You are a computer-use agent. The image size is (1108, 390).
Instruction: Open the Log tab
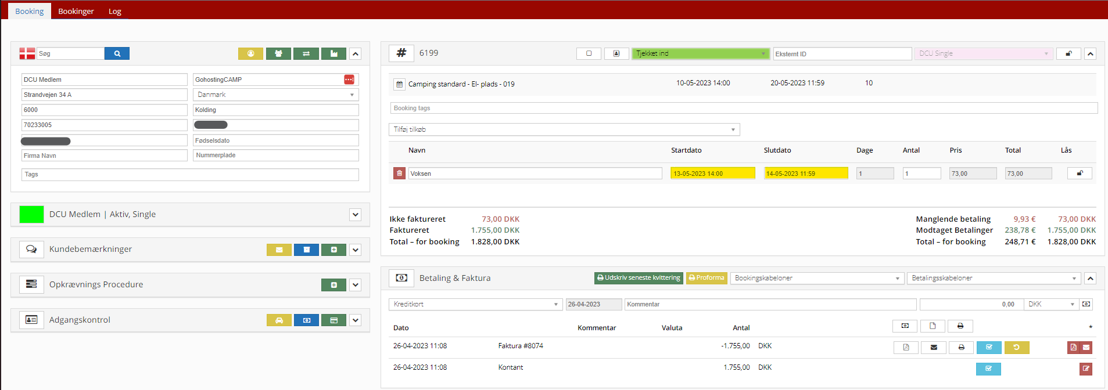click(115, 11)
